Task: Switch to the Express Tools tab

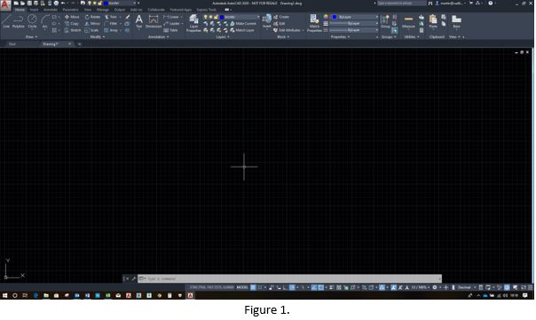Action: 207,10
